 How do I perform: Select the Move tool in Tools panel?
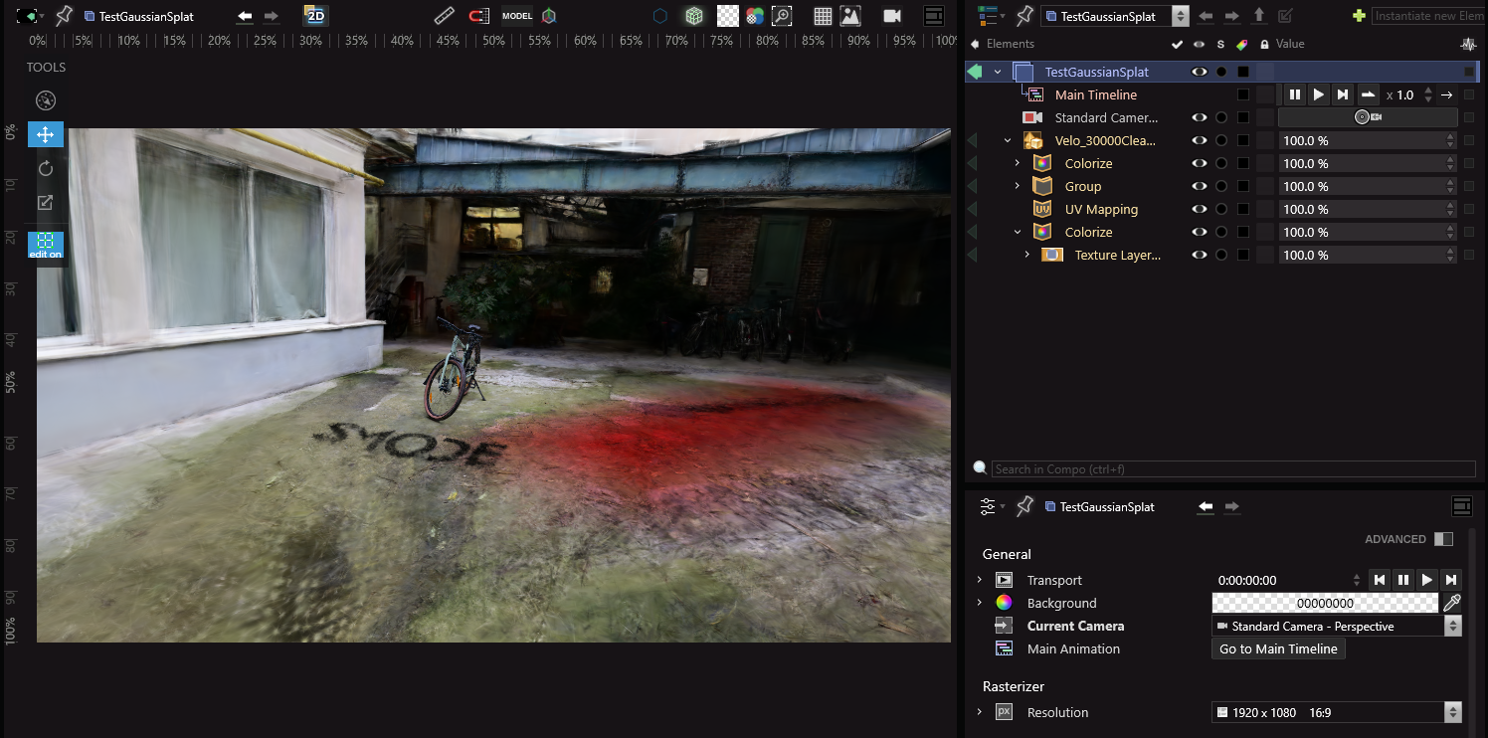click(45, 134)
